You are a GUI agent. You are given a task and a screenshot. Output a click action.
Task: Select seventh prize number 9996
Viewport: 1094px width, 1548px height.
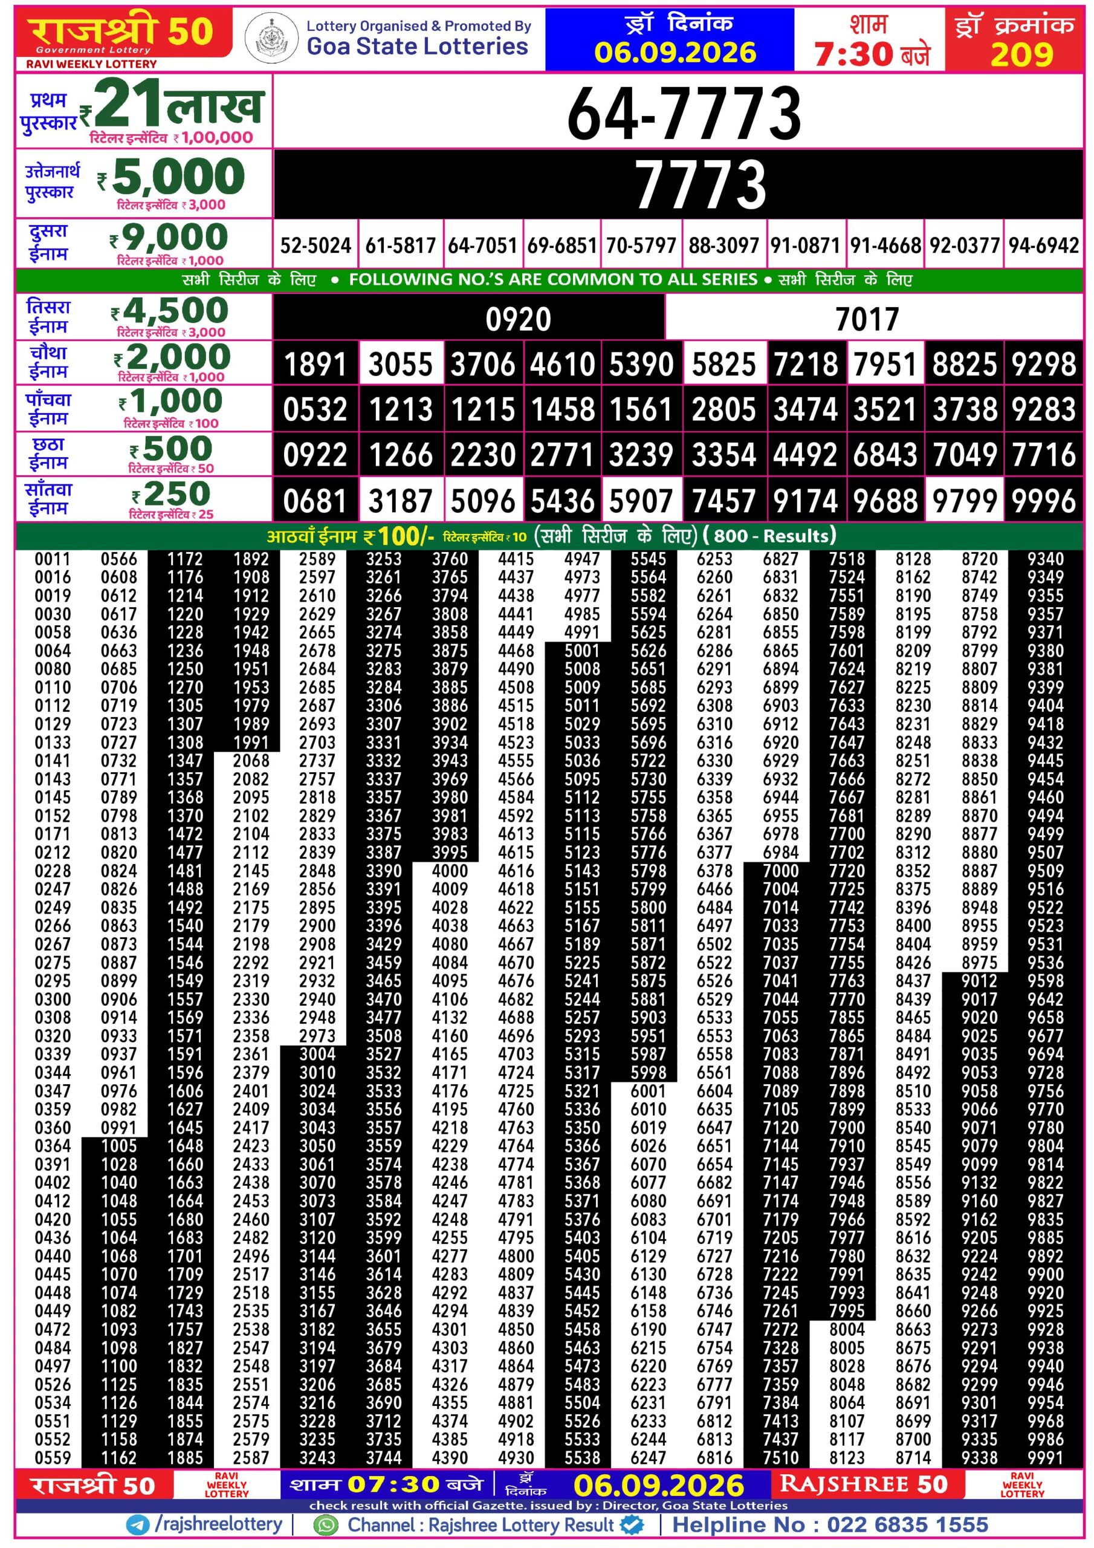1044,501
